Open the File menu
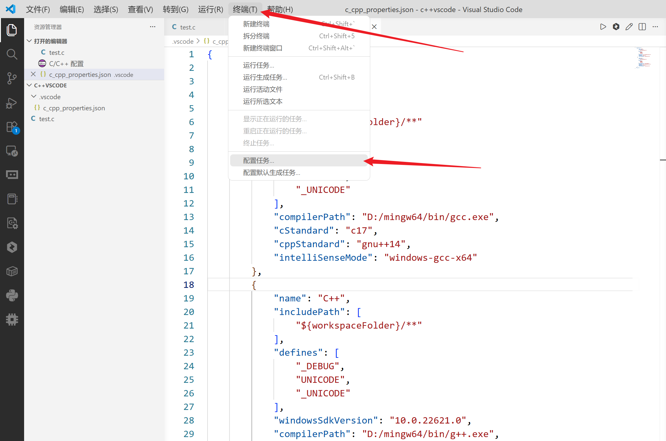The image size is (666, 441). tap(38, 9)
